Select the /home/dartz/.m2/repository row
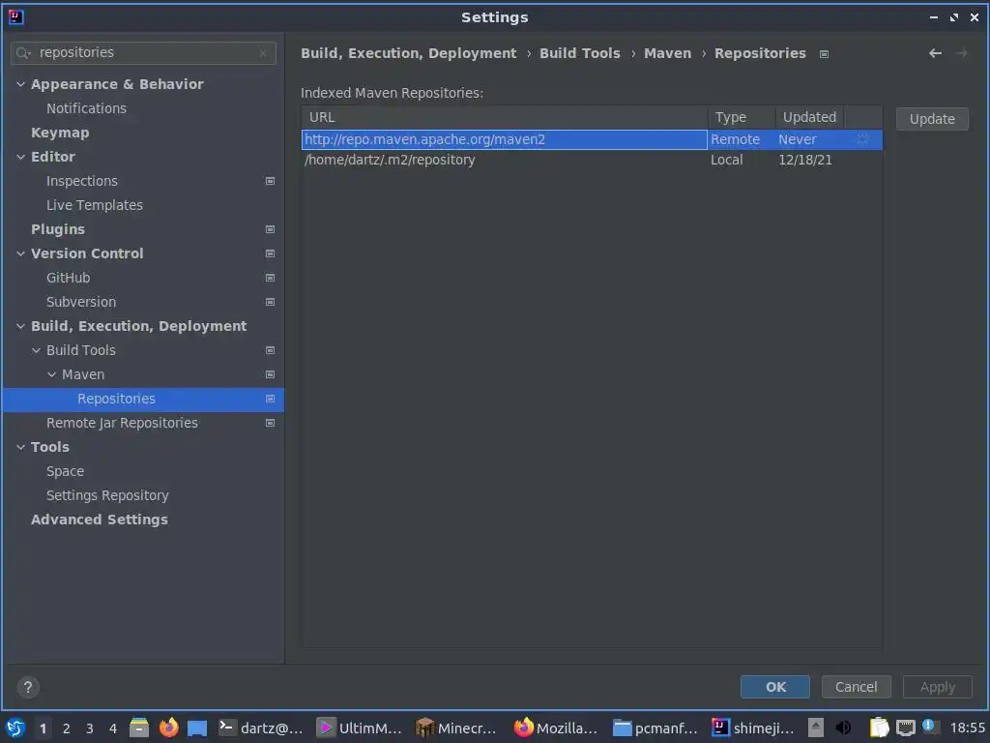990x743 pixels. pyautogui.click(x=592, y=160)
